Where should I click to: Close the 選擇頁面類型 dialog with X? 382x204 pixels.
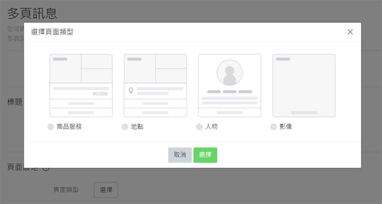coord(350,32)
